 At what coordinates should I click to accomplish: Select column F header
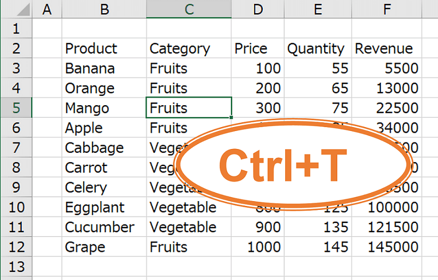pyautogui.click(x=387, y=9)
